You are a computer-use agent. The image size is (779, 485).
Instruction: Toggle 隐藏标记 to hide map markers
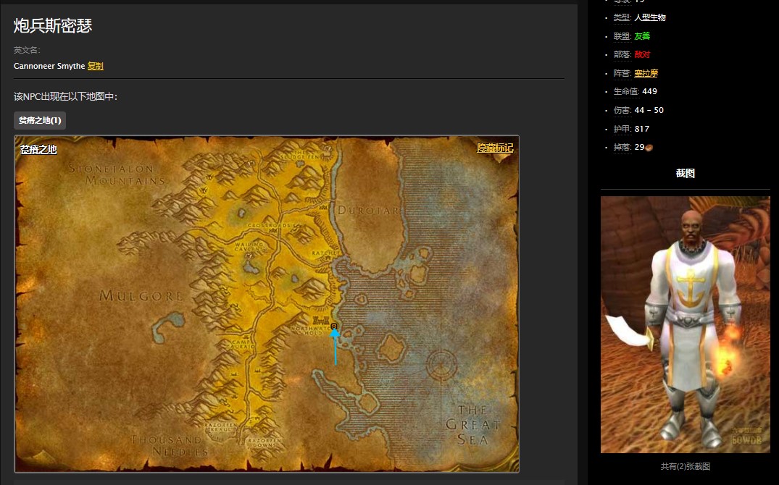[x=495, y=148]
